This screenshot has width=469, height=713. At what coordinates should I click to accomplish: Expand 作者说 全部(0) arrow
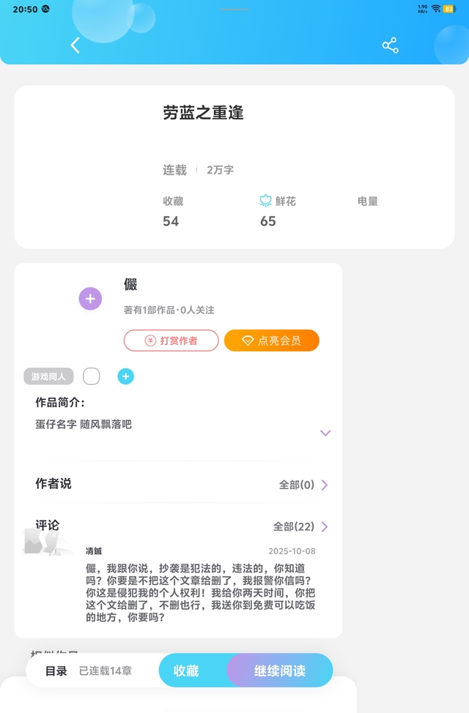(x=325, y=485)
